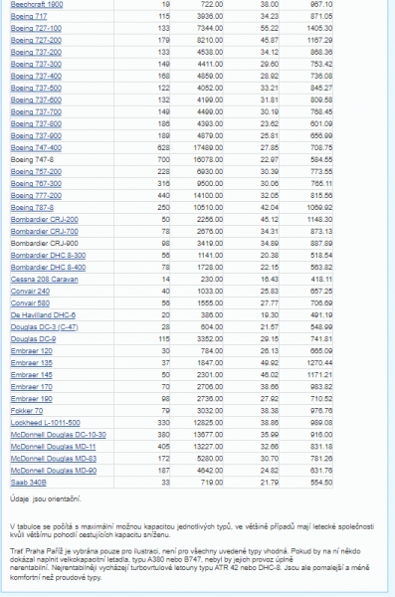This screenshot has height=597, width=395.
Task: Open the Fokker 70 link
Action: pos(27,411)
